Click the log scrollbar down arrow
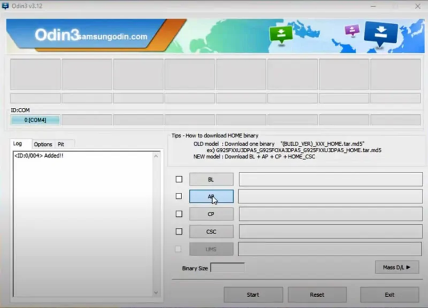 click(x=156, y=293)
